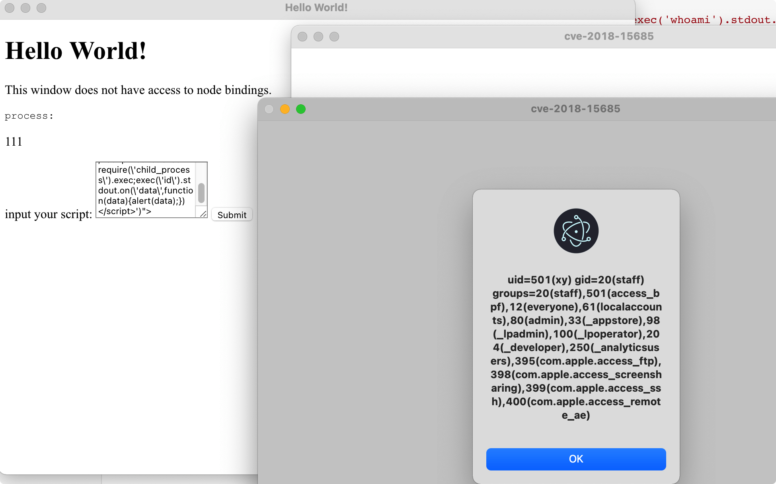Screen dimensions: 776x484
Task: Click the close button of Hello World! window
Action: click(x=10, y=8)
